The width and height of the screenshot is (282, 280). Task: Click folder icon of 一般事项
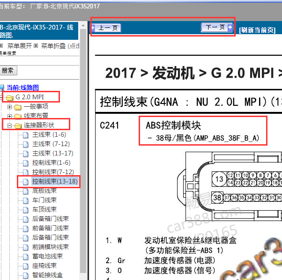pyautogui.click(x=18, y=107)
